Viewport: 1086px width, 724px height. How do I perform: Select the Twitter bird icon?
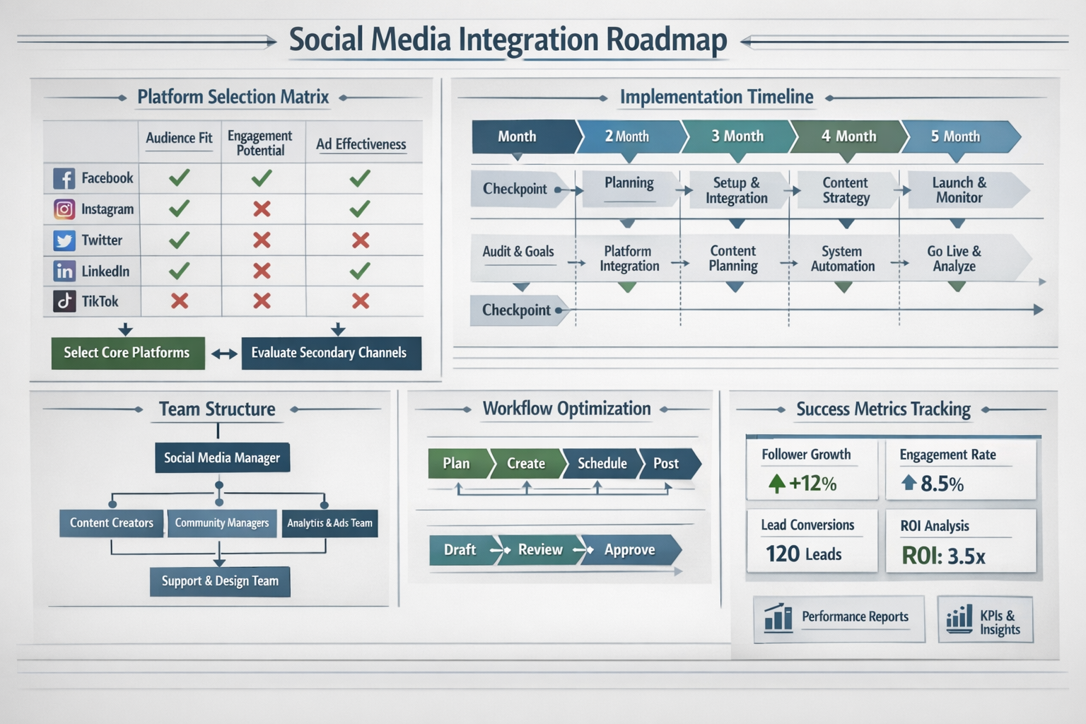tap(65, 240)
